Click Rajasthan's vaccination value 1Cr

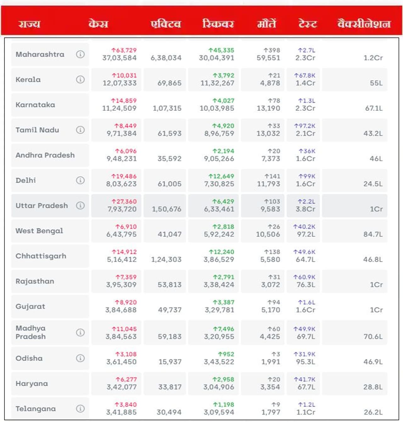376,285
